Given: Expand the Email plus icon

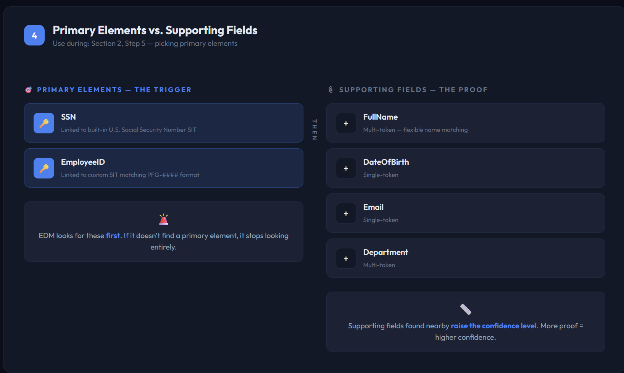Looking at the screenshot, I should [x=346, y=213].
